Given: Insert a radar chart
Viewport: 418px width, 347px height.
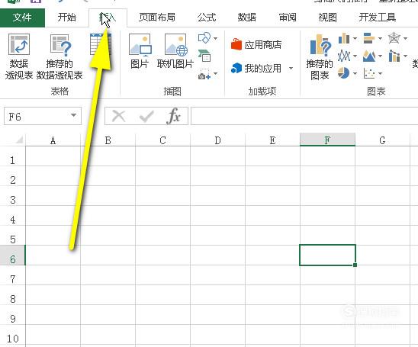Looking at the screenshot, I should pos(394,38).
